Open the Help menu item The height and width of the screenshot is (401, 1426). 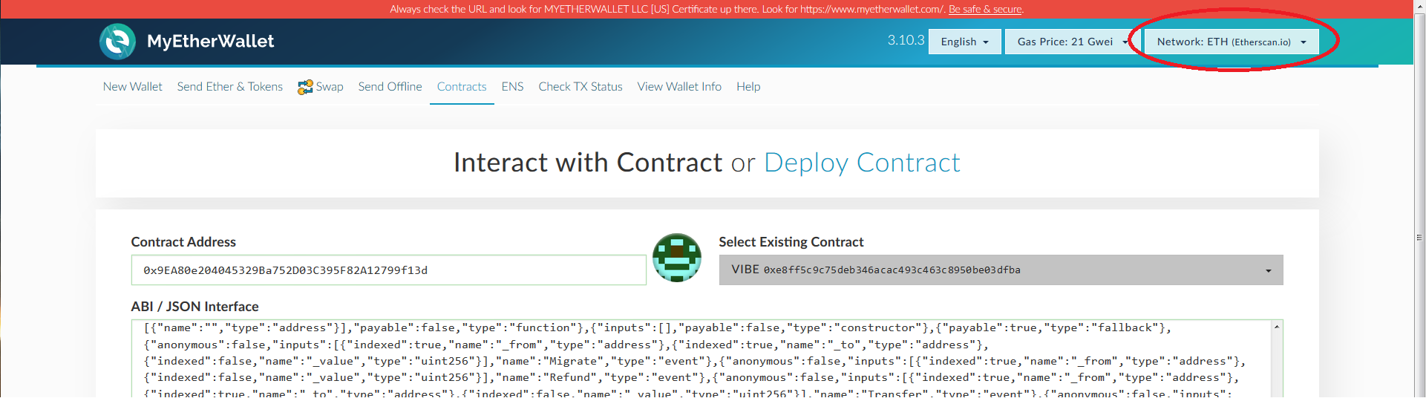coord(748,87)
